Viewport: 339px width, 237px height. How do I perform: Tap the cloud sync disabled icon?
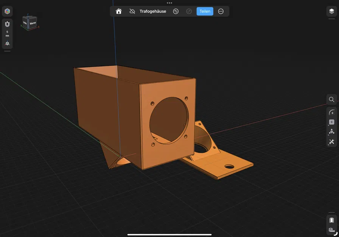(132, 11)
